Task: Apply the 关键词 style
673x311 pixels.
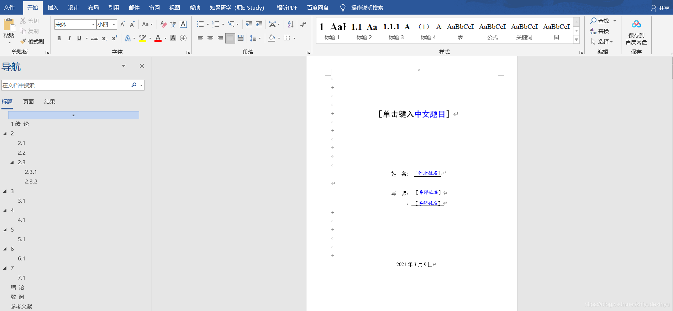Action: [x=524, y=31]
